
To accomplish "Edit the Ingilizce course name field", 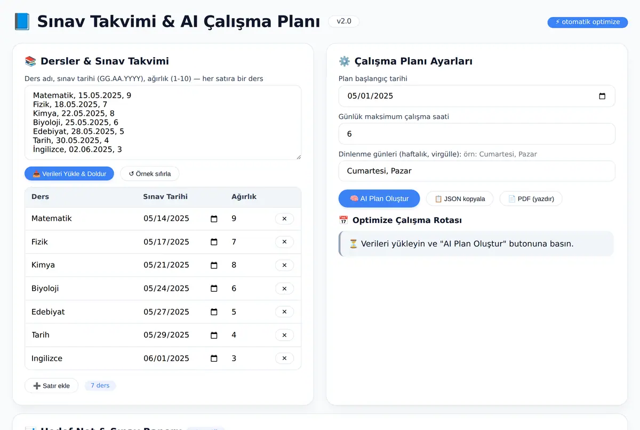I will (x=81, y=359).
